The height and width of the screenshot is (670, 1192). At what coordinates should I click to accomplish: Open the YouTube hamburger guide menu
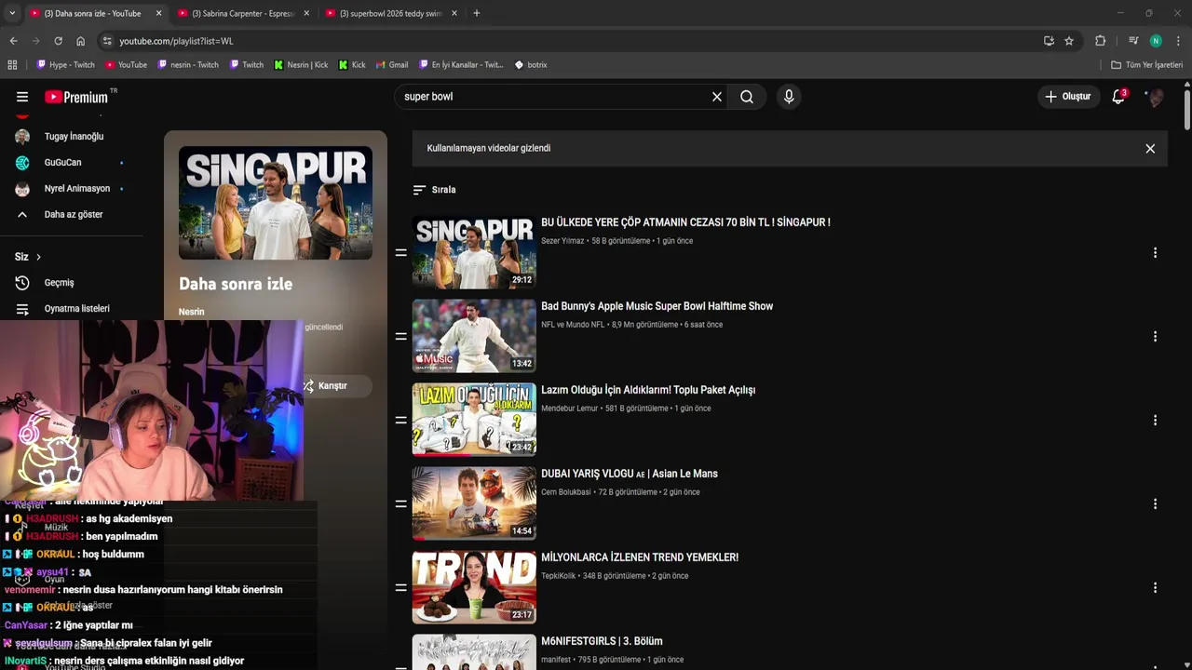point(22,97)
